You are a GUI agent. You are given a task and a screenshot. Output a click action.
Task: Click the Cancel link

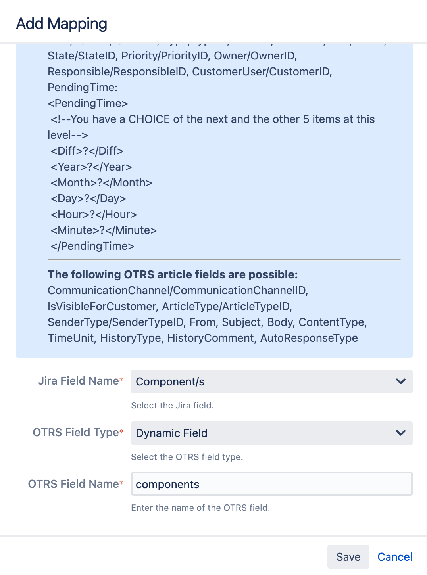pyautogui.click(x=394, y=557)
